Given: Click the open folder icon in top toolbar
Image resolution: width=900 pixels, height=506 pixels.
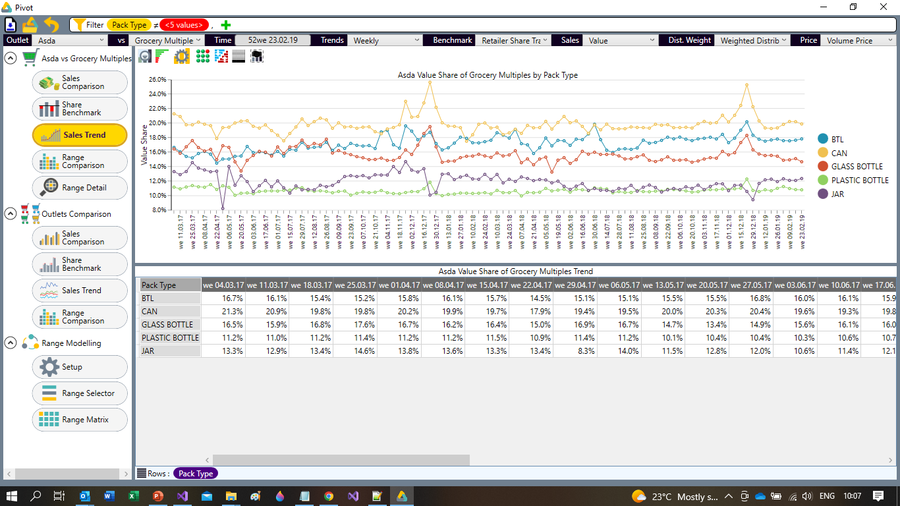Looking at the screenshot, I should (x=30, y=25).
